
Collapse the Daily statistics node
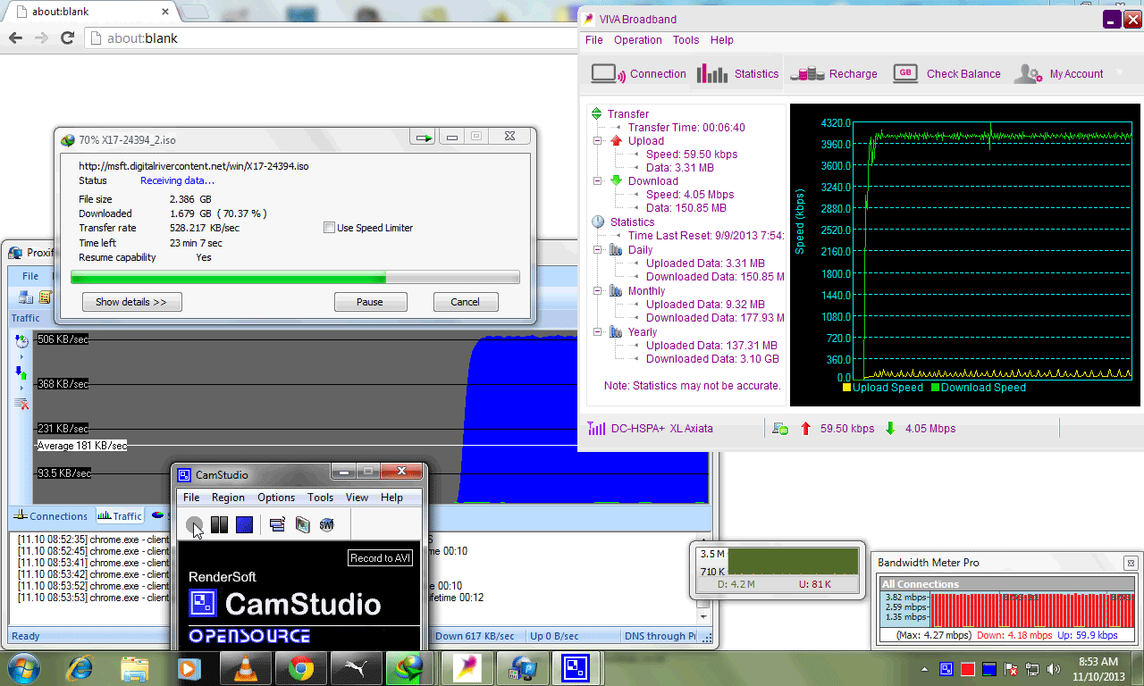click(598, 250)
